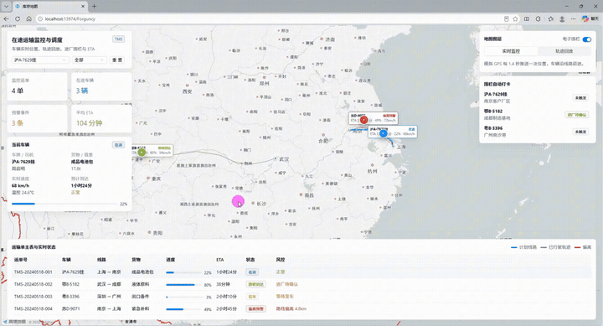Switch to the 轨迹回放 tab

click(564, 51)
